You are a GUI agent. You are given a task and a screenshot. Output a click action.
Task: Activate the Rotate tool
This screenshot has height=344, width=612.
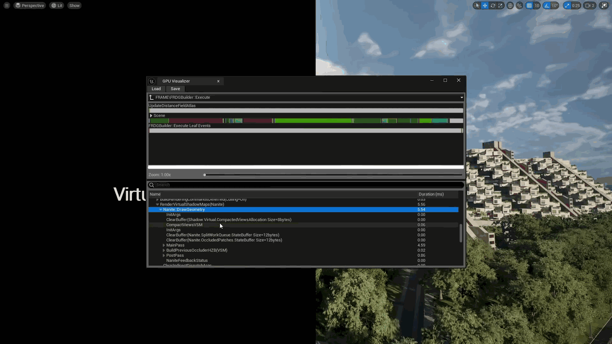[x=493, y=5]
